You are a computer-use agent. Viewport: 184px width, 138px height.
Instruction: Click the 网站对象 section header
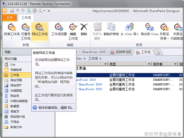point(17,59)
